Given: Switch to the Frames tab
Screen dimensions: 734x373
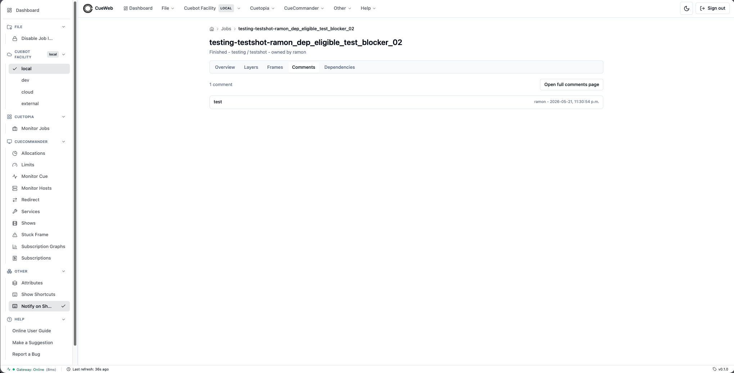Looking at the screenshot, I should (275, 67).
